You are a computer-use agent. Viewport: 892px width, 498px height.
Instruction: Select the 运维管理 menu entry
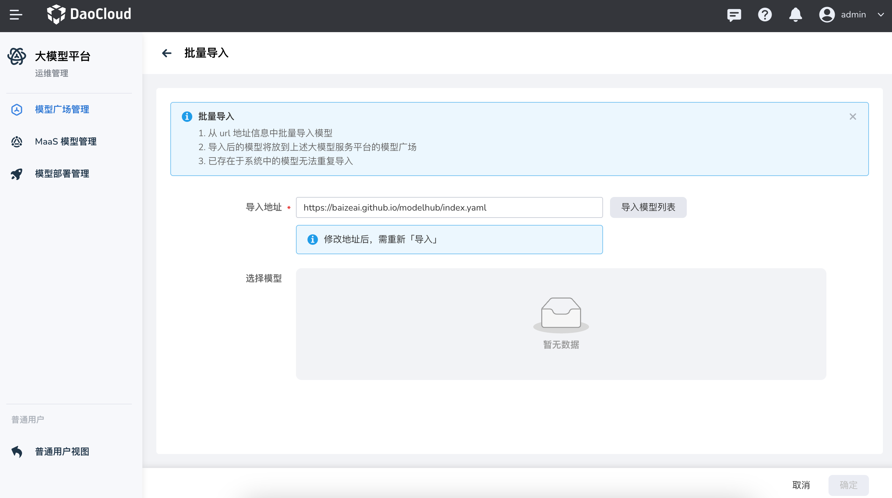click(52, 73)
